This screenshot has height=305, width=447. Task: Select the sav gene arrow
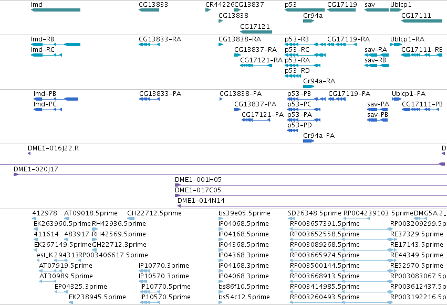pos(377,10)
